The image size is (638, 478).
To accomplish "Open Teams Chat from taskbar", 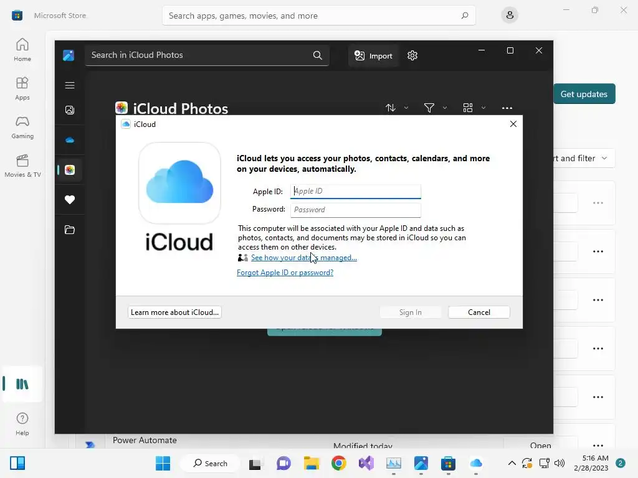I will coord(283,463).
